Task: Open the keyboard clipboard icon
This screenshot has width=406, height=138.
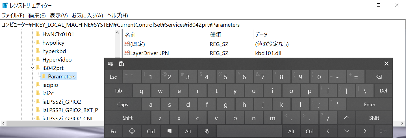Action: point(121,64)
